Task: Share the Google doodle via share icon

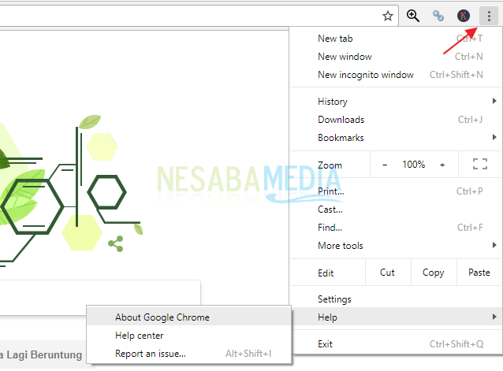Action: pyautogui.click(x=116, y=244)
